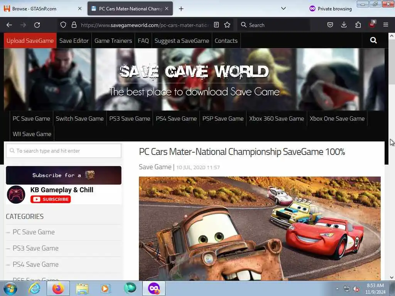
Task: Open PC Save Game sidebar category
Action: click(34, 232)
